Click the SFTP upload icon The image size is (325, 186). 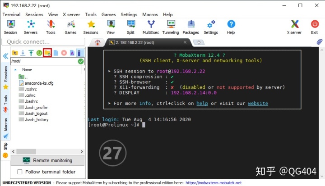coord(31,53)
